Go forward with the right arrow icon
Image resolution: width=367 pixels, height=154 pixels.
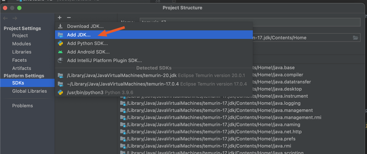[x=15, y=18]
